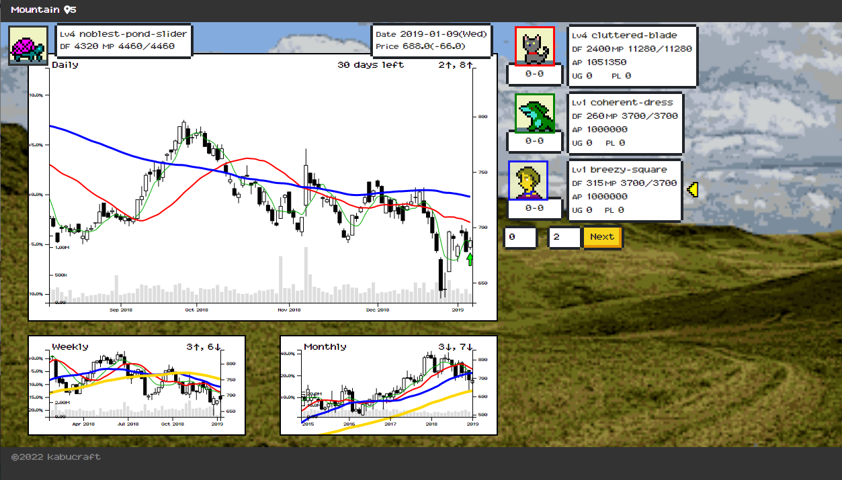The image size is (842, 480).
Task: Open the Weekly chart thumbnail
Action: 136,385
